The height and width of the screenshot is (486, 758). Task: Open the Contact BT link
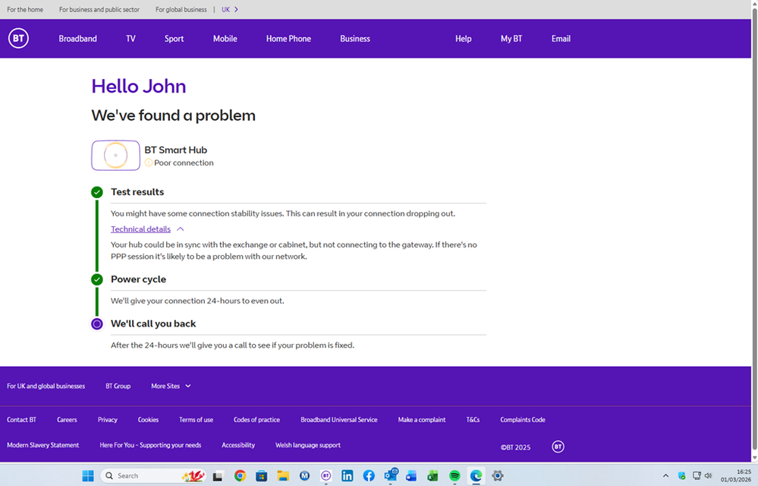pyautogui.click(x=21, y=420)
